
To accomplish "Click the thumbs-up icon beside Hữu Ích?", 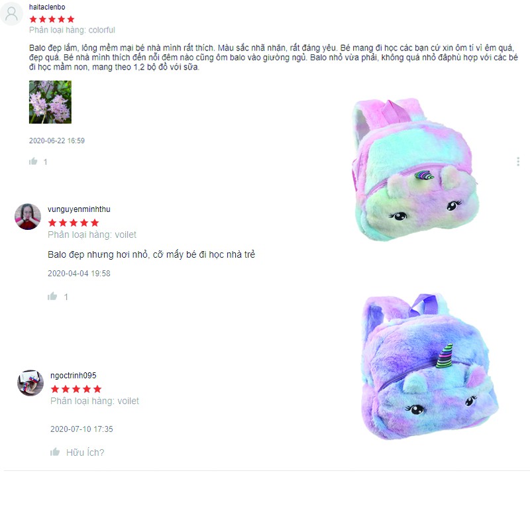I will [55, 452].
